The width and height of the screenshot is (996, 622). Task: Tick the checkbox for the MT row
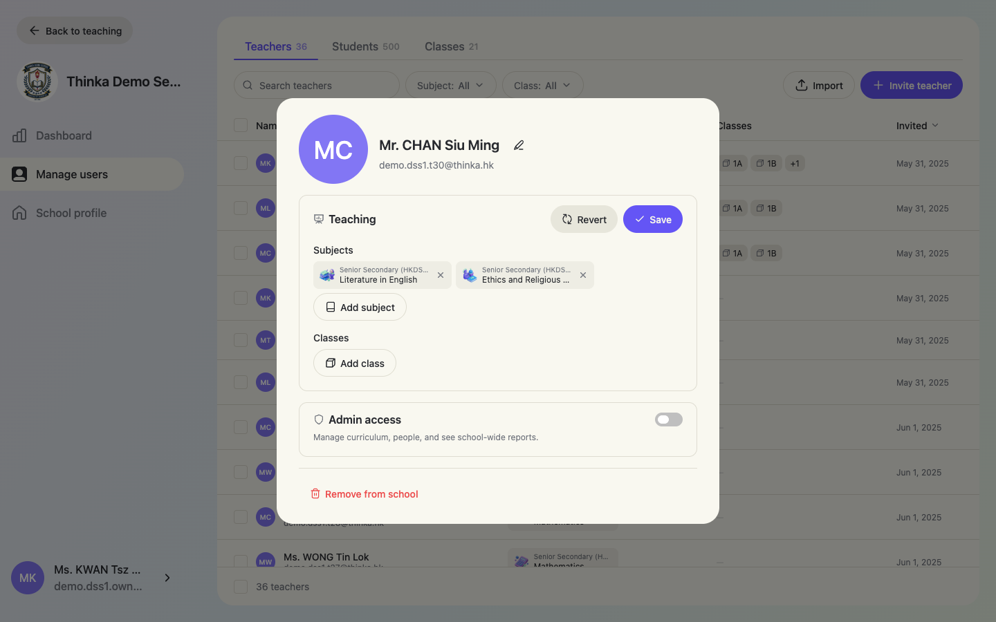pos(241,340)
